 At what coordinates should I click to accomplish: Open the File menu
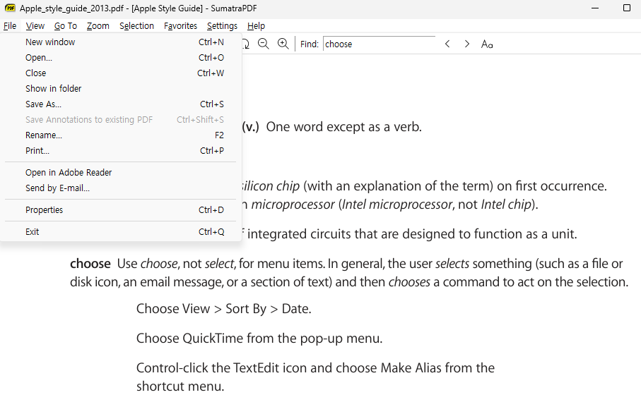coord(10,25)
